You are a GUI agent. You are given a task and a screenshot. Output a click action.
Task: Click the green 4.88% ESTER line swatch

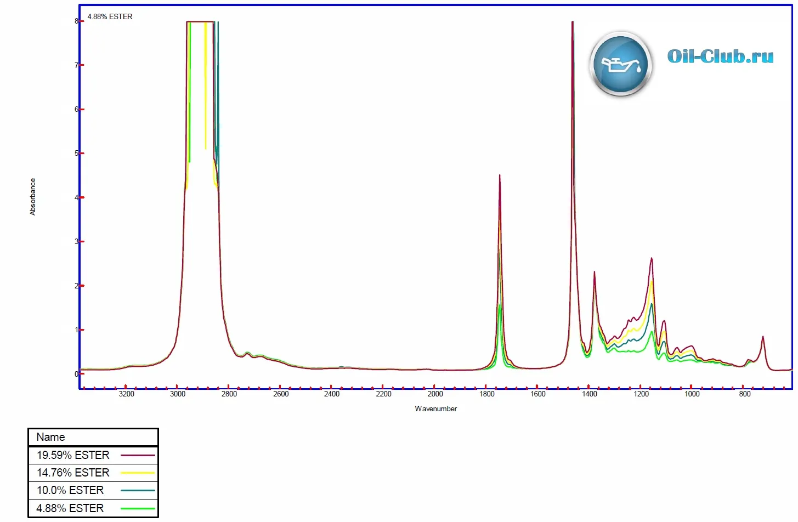tap(138, 508)
